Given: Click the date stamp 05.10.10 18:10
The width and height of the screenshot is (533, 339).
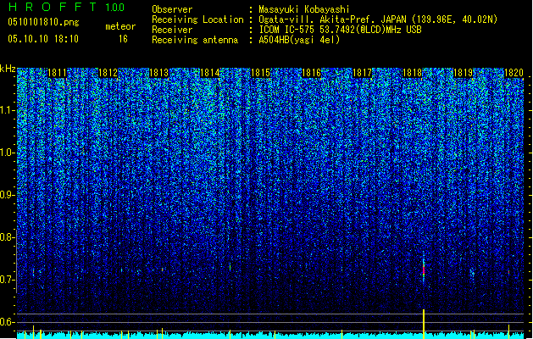Looking at the screenshot, I should (43, 39).
